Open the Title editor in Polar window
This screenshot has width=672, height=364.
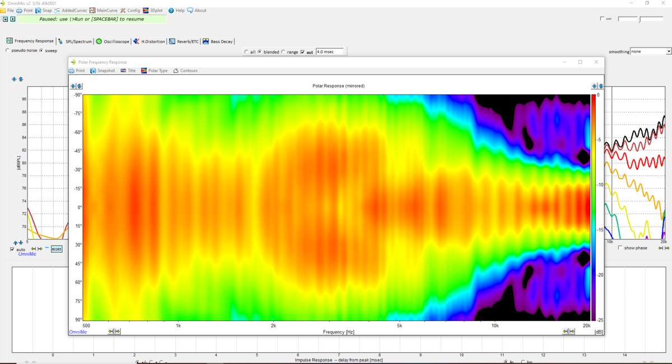point(128,70)
